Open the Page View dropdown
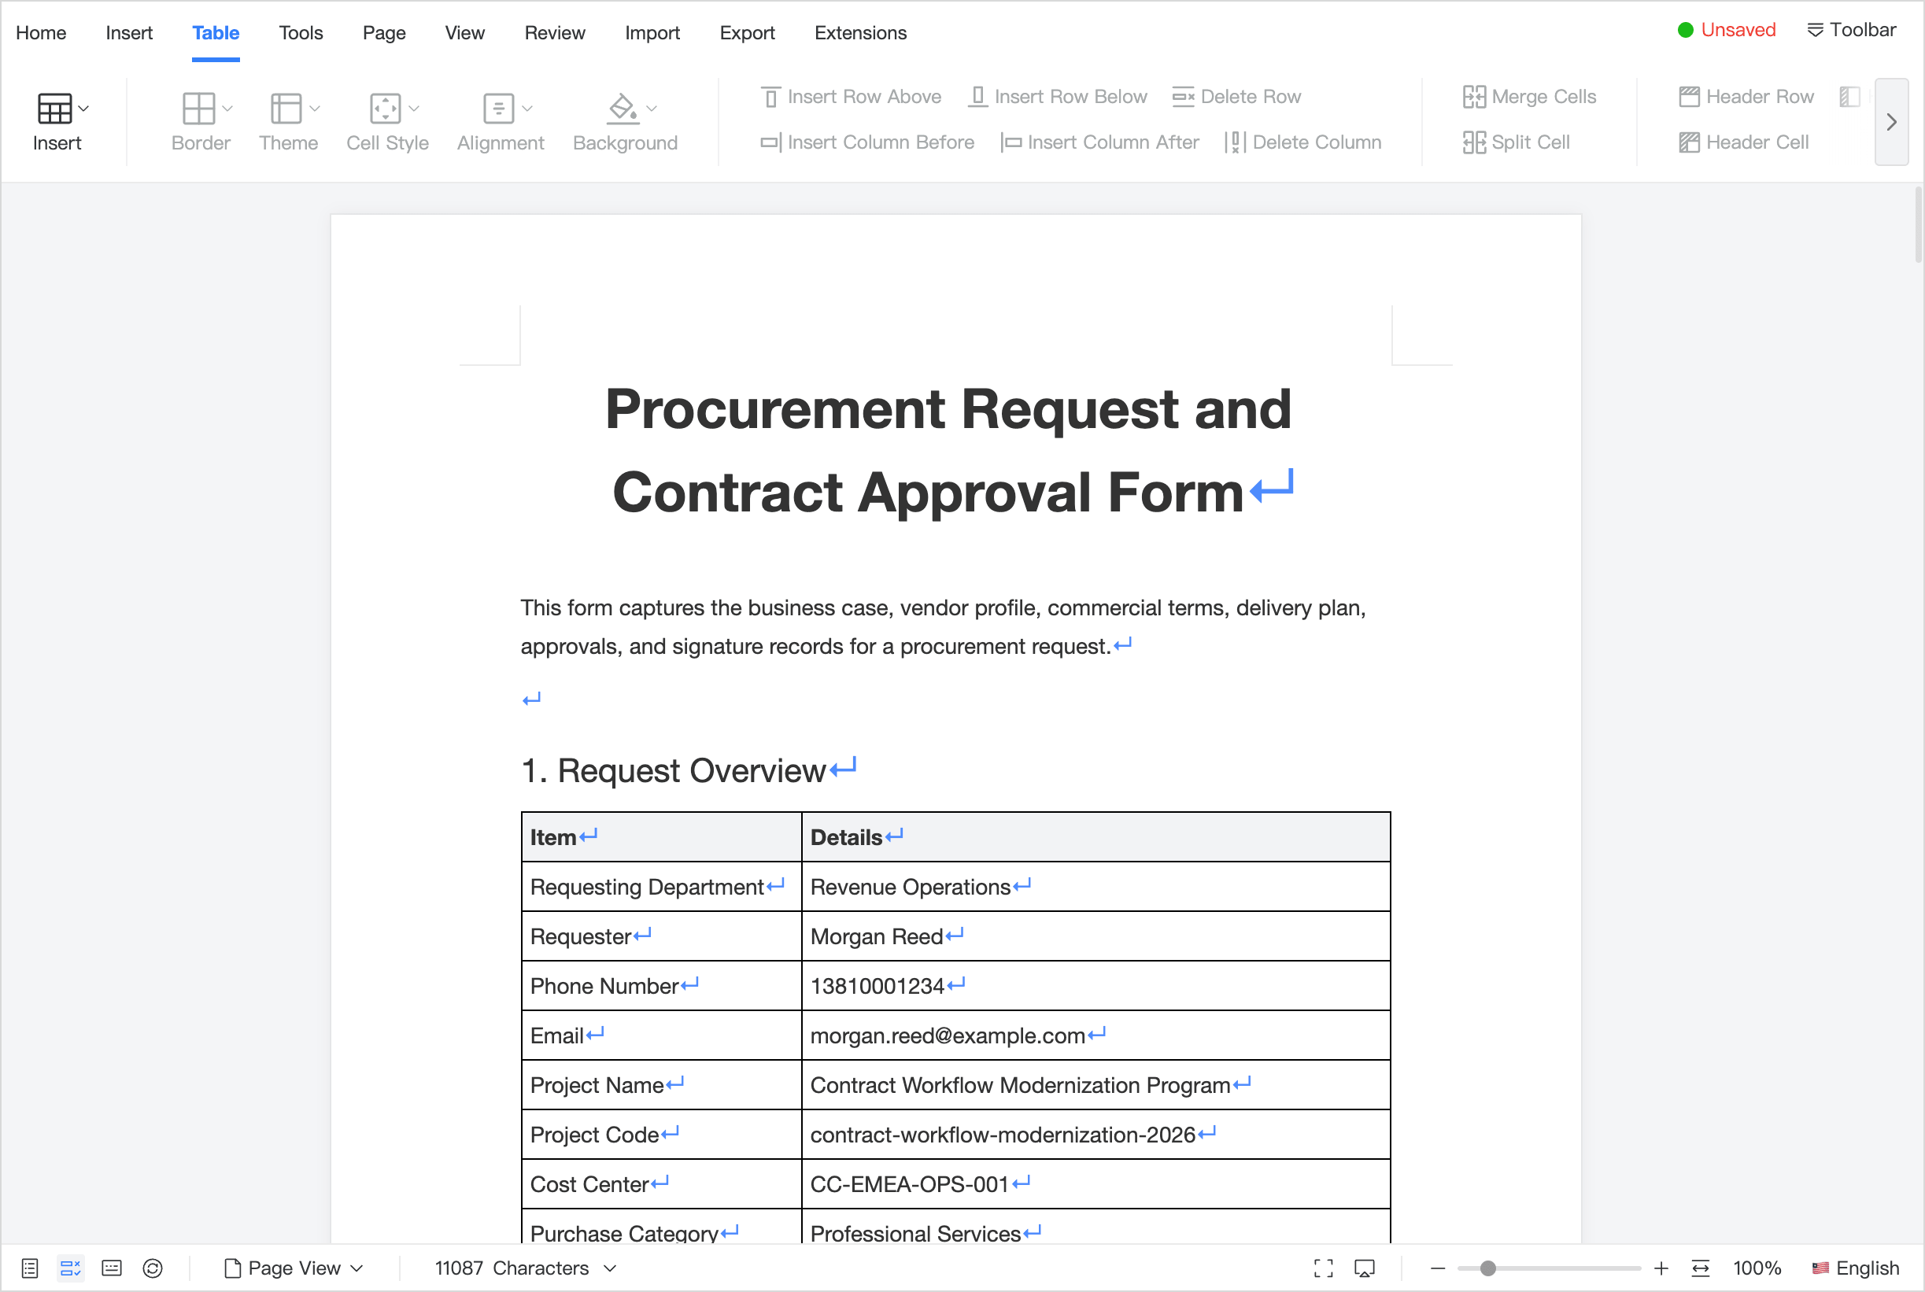 (294, 1268)
